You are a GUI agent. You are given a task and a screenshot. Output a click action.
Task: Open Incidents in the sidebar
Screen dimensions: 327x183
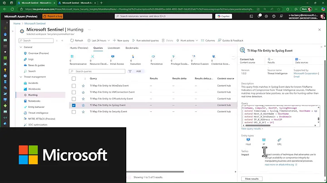tap(33, 83)
